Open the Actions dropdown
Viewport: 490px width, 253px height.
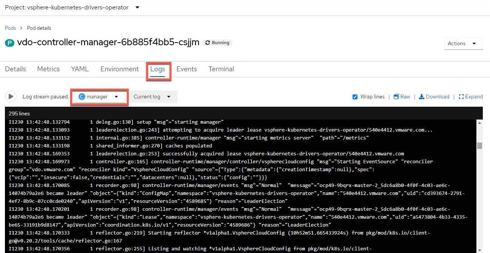point(464,43)
